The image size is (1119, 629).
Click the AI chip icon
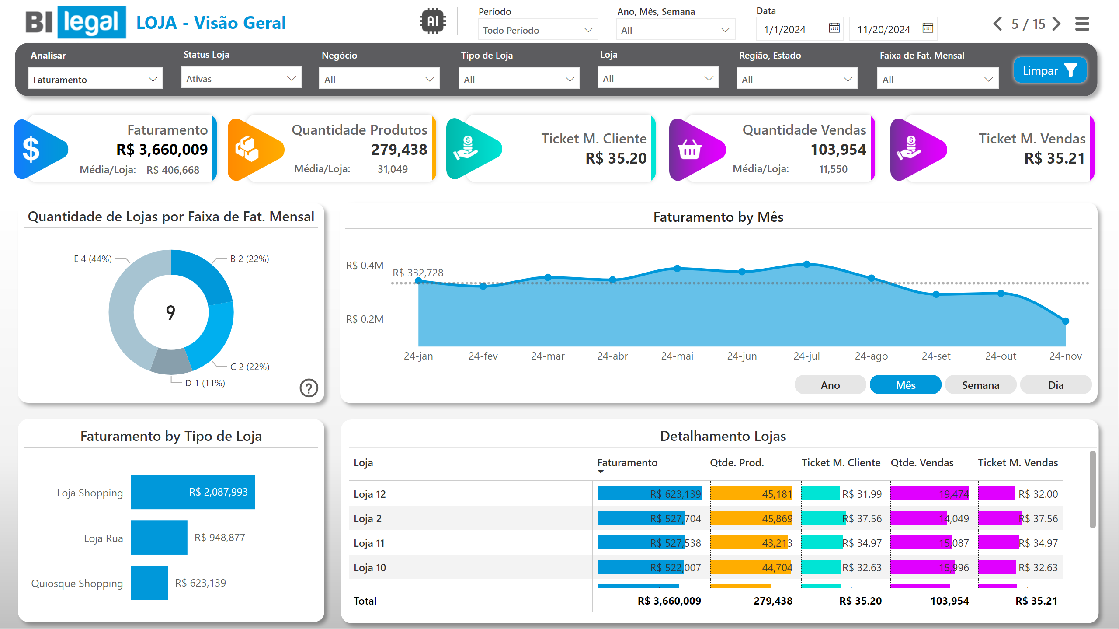click(x=432, y=21)
